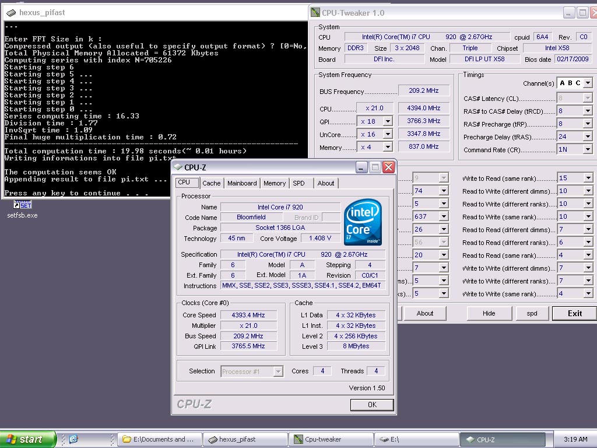Open Read to Read (different ranks) dropdown
Screen dimensions: 597x448
pos(589,242)
